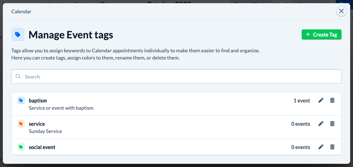Click the search magnifier icon
353x167 pixels.
tap(18, 76)
